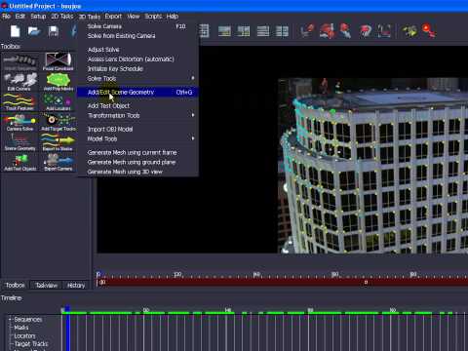
Task: Select the Masks row in timeline tree
Action: (x=21, y=328)
